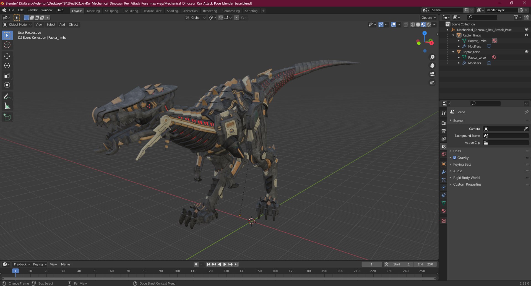Expand the Rigid Body World panel
531x286 pixels.
pos(466,178)
